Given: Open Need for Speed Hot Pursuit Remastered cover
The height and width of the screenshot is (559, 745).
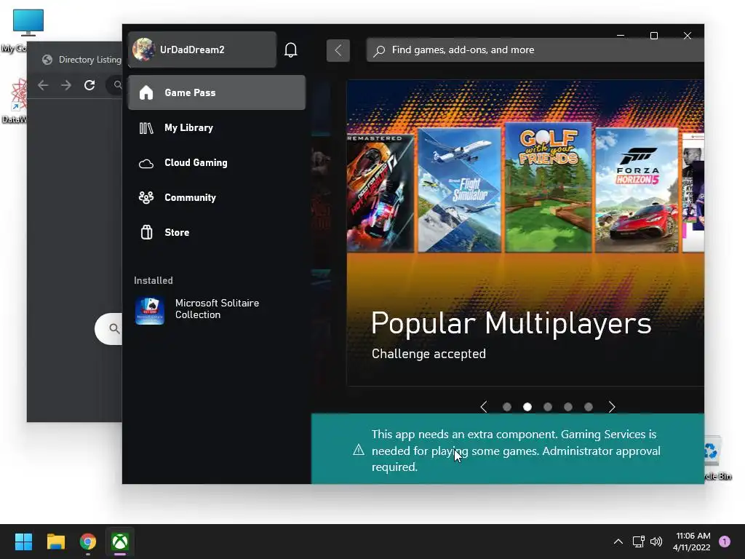Looking at the screenshot, I should 380,192.
